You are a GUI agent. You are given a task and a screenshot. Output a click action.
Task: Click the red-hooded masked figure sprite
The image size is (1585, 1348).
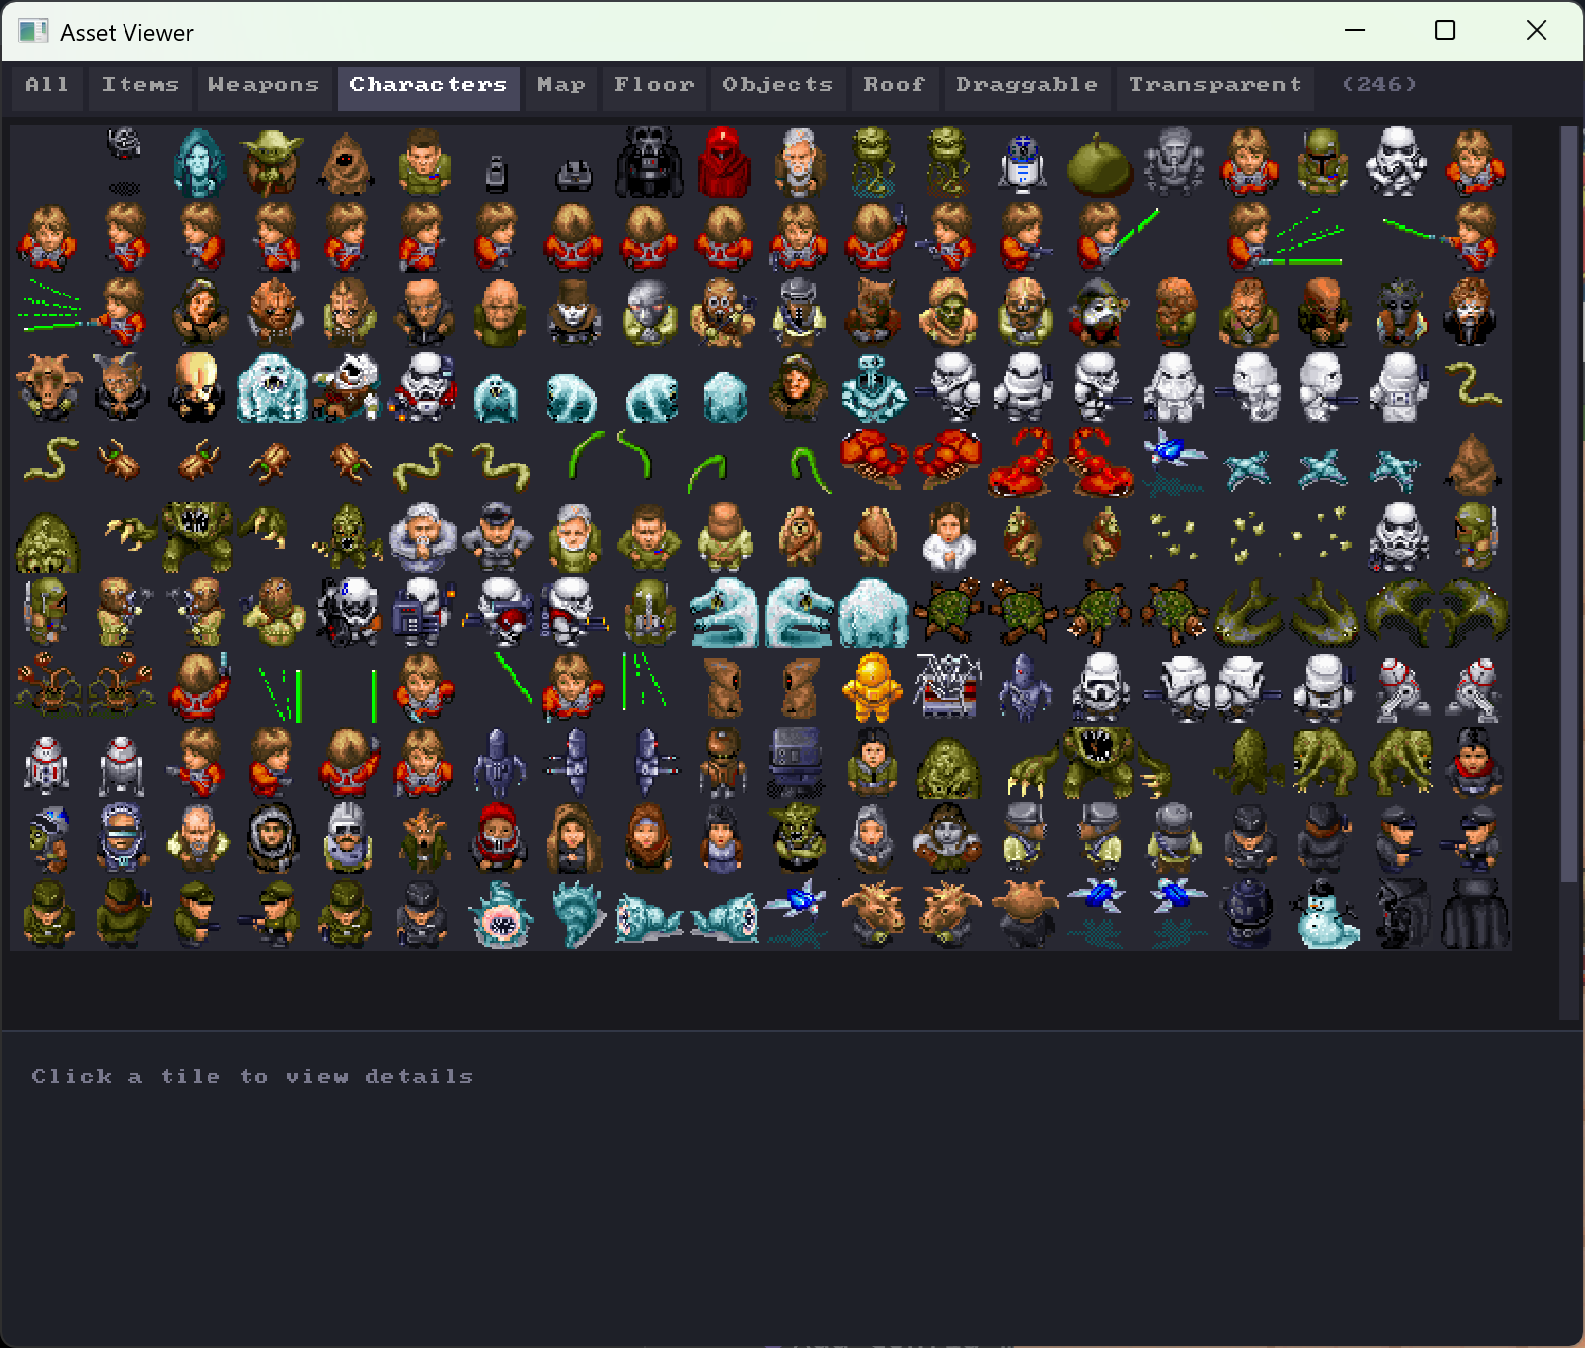(x=498, y=838)
